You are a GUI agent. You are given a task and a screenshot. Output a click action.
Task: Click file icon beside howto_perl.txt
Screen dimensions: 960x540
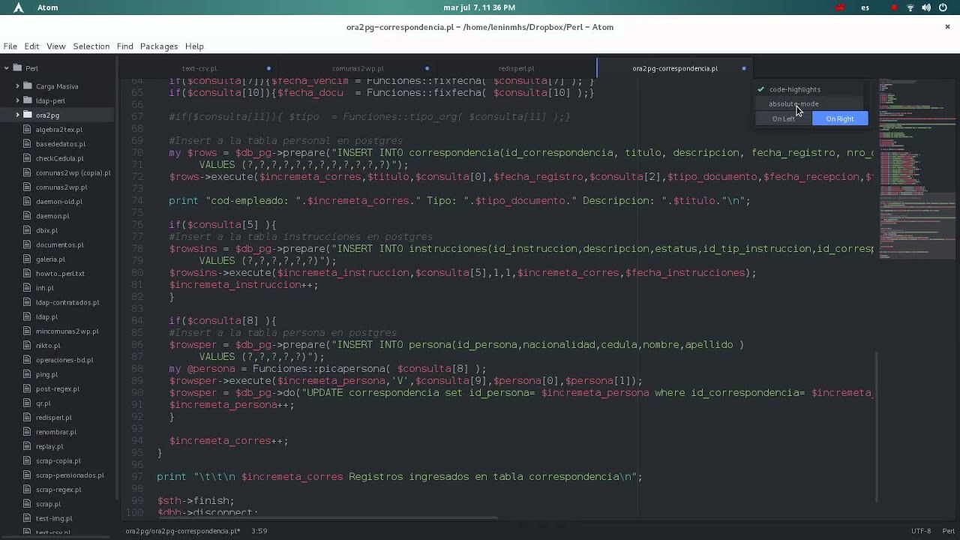28,274
